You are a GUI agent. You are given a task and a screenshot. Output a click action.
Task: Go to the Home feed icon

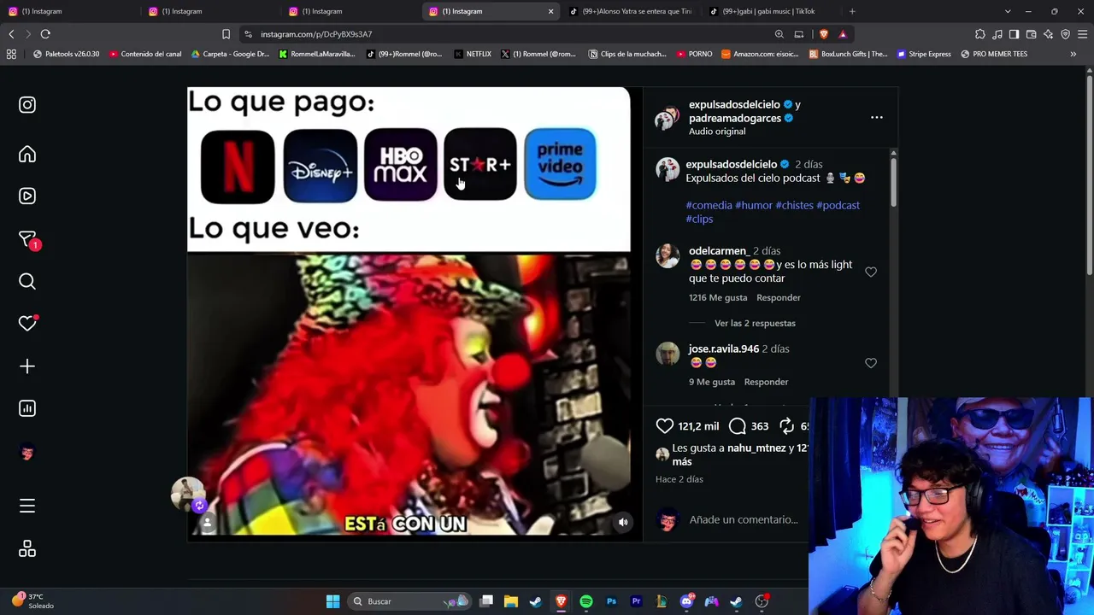[x=27, y=154]
